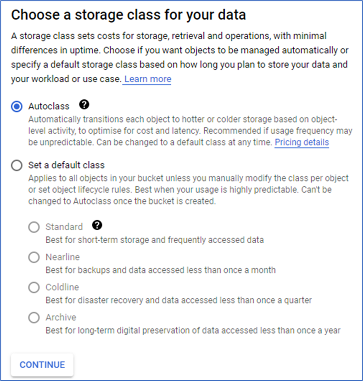This screenshot has height=381, width=363.
Task: Click the Standard label text
Action: click(x=64, y=227)
